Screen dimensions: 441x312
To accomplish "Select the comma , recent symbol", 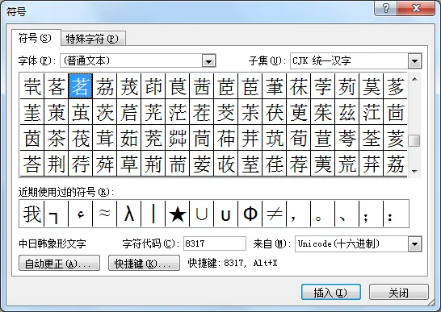I will pos(298,214).
